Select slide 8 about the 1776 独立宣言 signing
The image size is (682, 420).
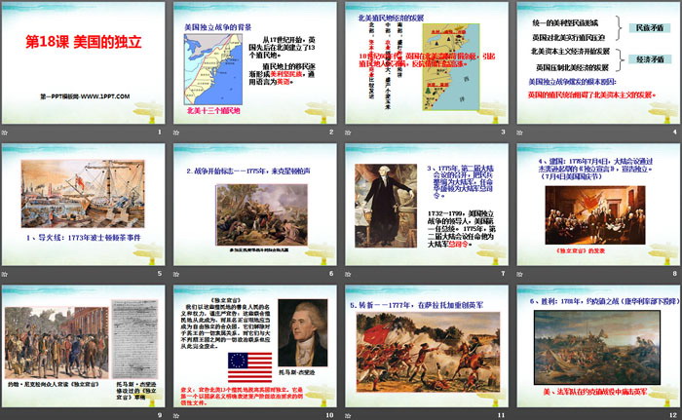[x=598, y=205]
